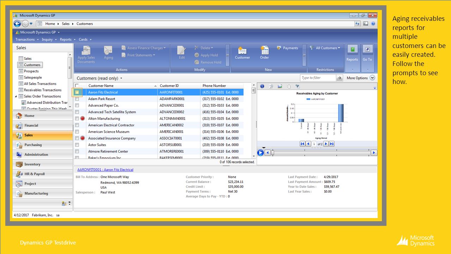Step the chart playback slider backward
Screen dimensions: 451x254
(267, 153)
